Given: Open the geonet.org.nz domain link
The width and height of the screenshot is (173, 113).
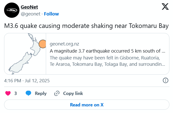Looking at the screenshot, I should coord(64,44).
